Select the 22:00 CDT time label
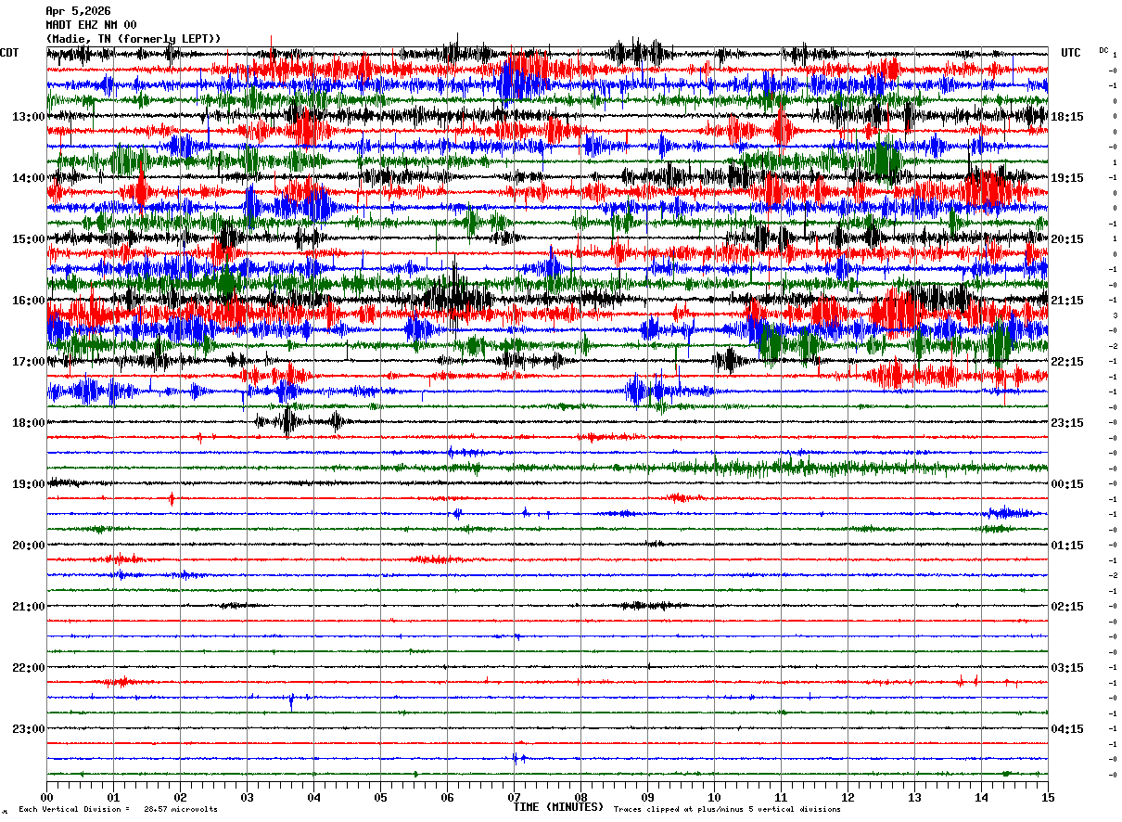The height and width of the screenshot is (822, 1122). pyautogui.click(x=29, y=668)
